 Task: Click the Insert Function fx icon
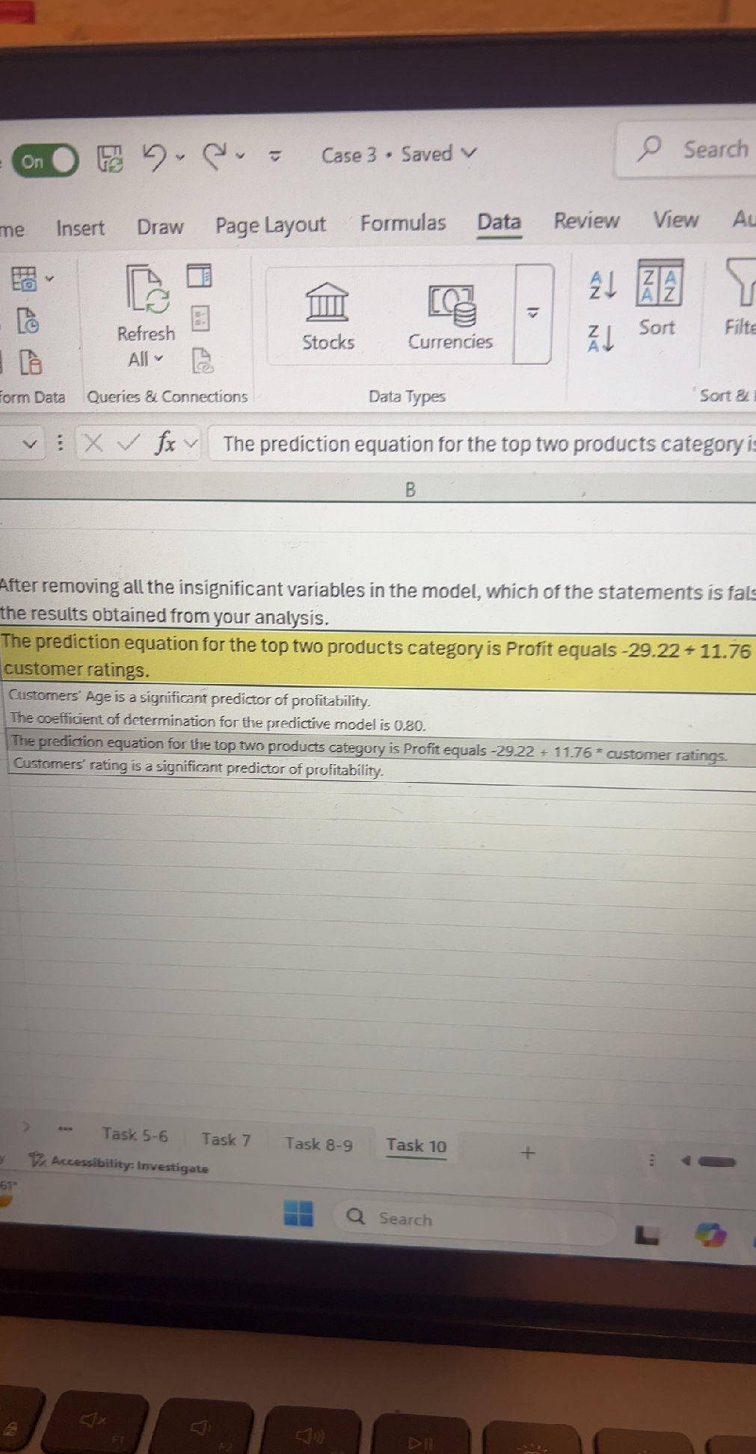(x=165, y=443)
